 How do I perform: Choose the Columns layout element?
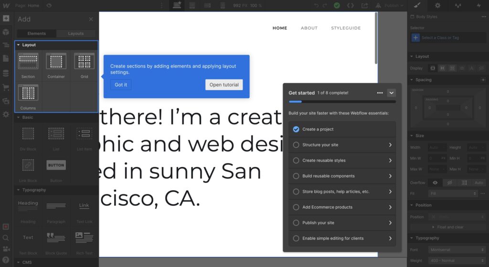click(x=28, y=93)
